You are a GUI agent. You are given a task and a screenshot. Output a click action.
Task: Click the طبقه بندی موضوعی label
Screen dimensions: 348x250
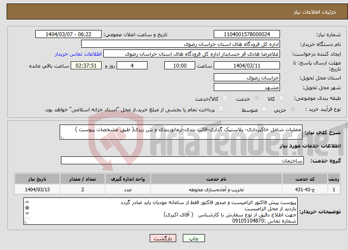318,98
